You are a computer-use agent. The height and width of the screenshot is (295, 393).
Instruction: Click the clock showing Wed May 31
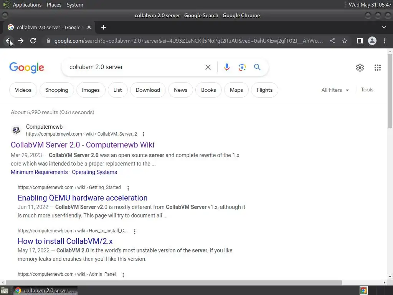pyautogui.click(x=370, y=5)
